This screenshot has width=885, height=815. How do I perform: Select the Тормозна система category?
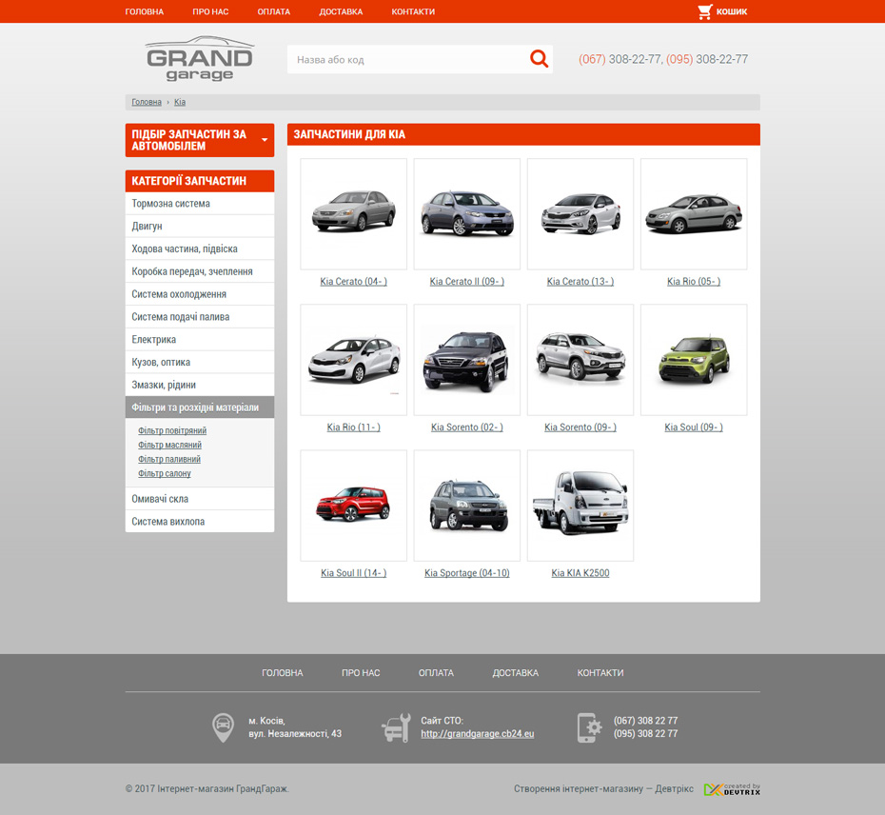click(200, 204)
